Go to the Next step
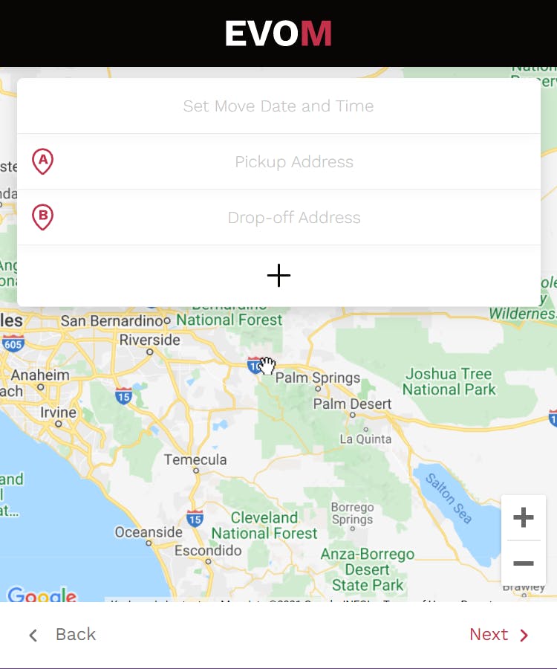Screen dimensions: 557x669 click(499, 635)
